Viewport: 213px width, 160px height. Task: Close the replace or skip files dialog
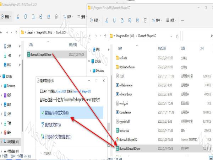click(x=104, y=81)
